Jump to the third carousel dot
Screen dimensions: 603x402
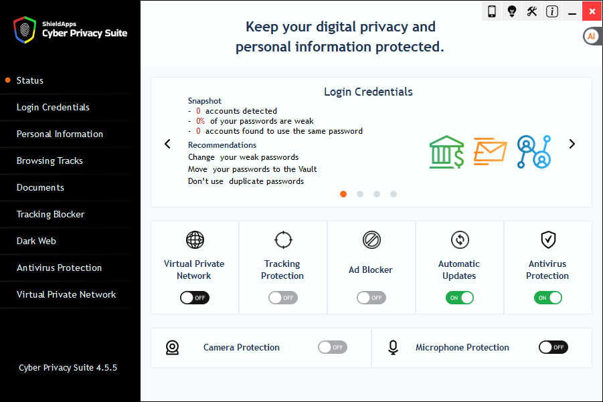pos(377,194)
